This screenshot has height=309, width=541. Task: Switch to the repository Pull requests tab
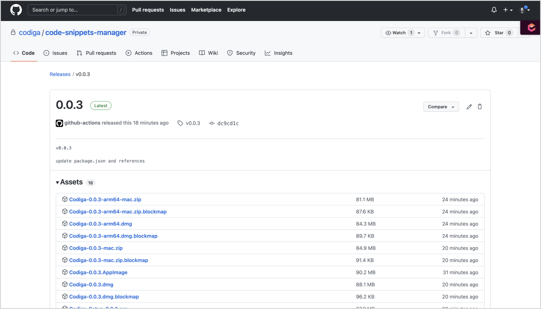[x=96, y=53]
